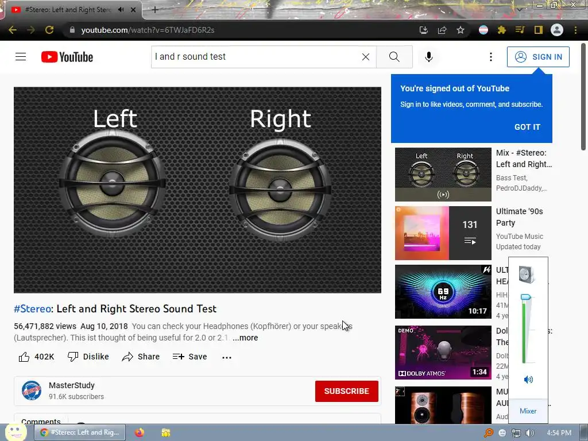Click the 4:54 PM clock

pyautogui.click(x=559, y=433)
